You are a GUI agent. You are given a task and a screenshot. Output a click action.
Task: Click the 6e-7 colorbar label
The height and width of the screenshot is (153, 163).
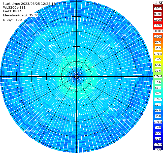(x=158, y=88)
